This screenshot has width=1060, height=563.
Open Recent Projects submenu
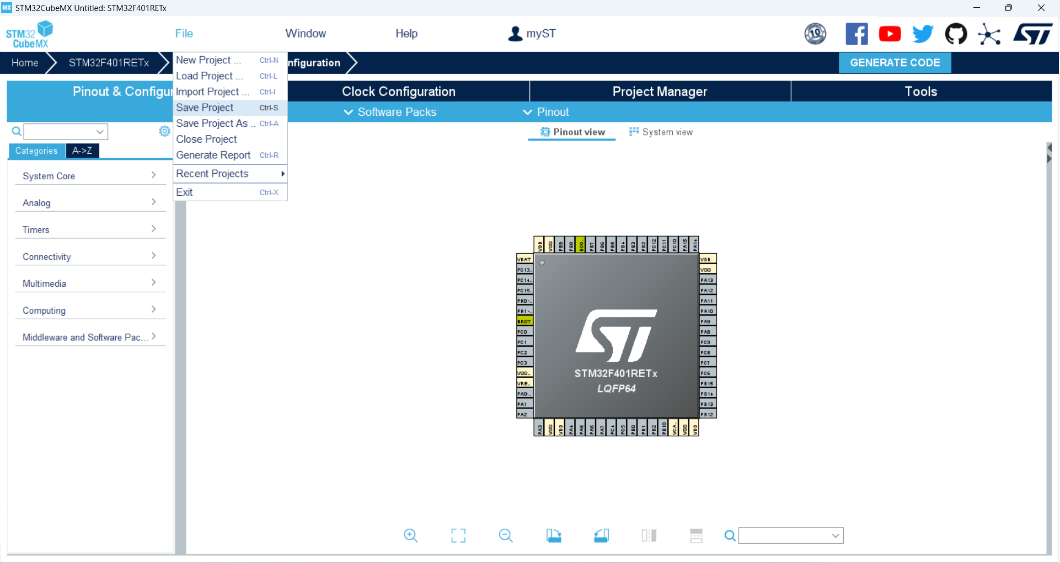[230, 174]
